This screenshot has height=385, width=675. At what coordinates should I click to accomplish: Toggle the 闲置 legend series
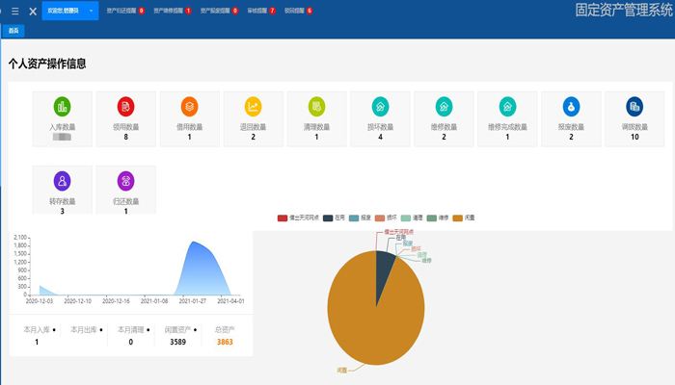pos(464,218)
